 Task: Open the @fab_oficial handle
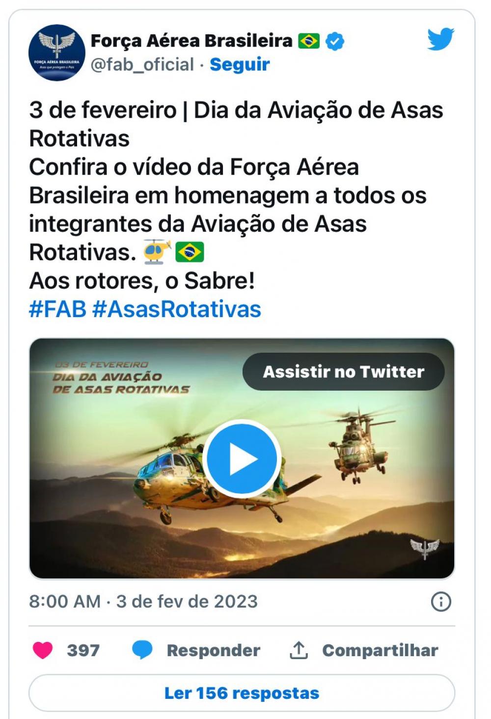[x=142, y=64]
